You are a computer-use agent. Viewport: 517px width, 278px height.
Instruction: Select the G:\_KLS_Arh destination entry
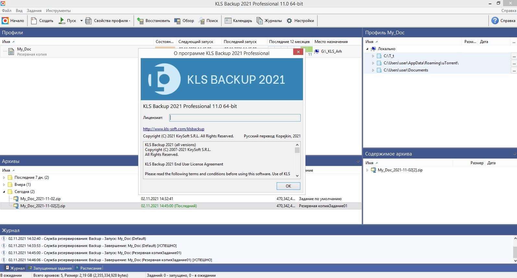pos(331,51)
